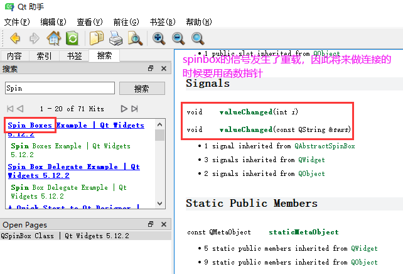
Task: Click the search input field containing Spin
Action: (x=60, y=88)
